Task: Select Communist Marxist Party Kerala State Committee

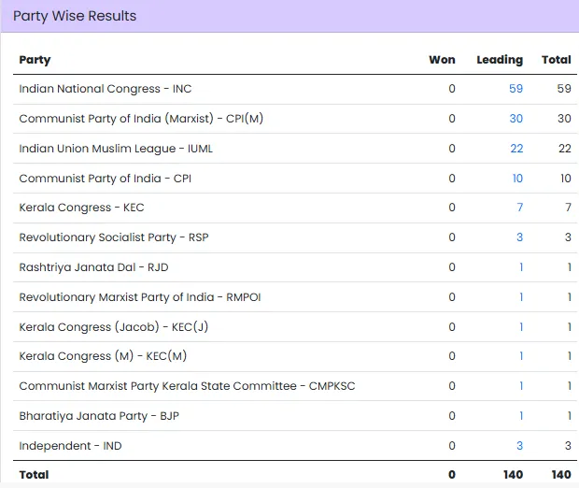Action: click(187, 386)
